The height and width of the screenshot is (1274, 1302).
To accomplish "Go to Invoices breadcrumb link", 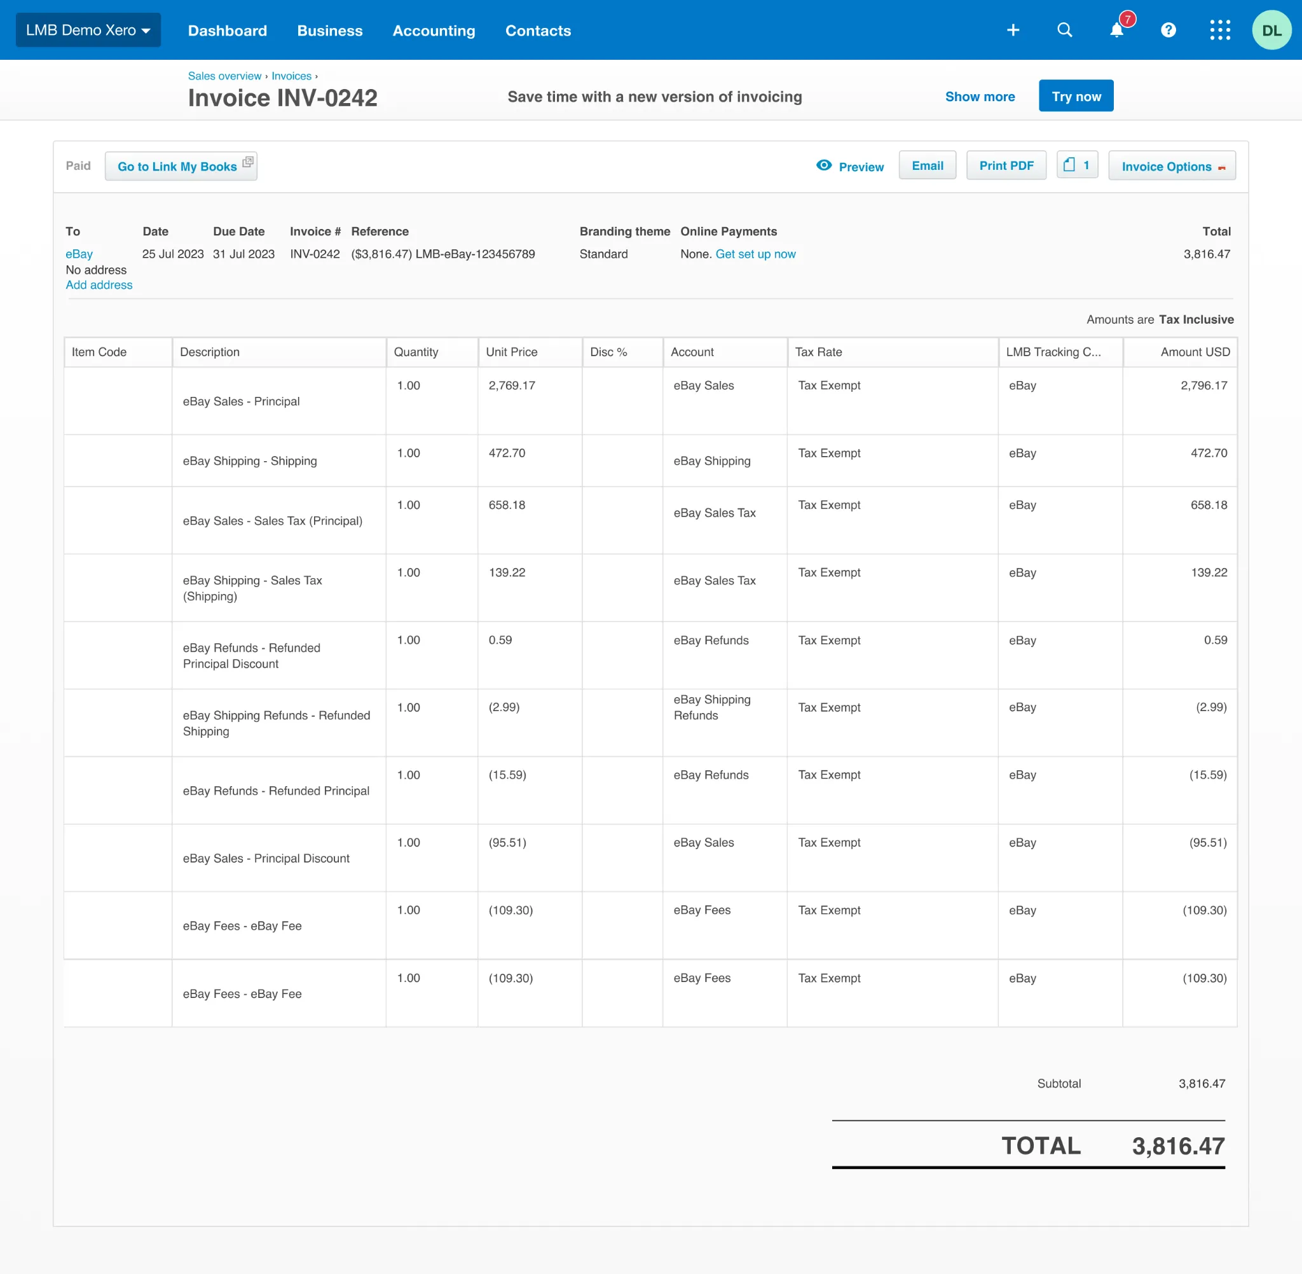I will click(x=292, y=76).
